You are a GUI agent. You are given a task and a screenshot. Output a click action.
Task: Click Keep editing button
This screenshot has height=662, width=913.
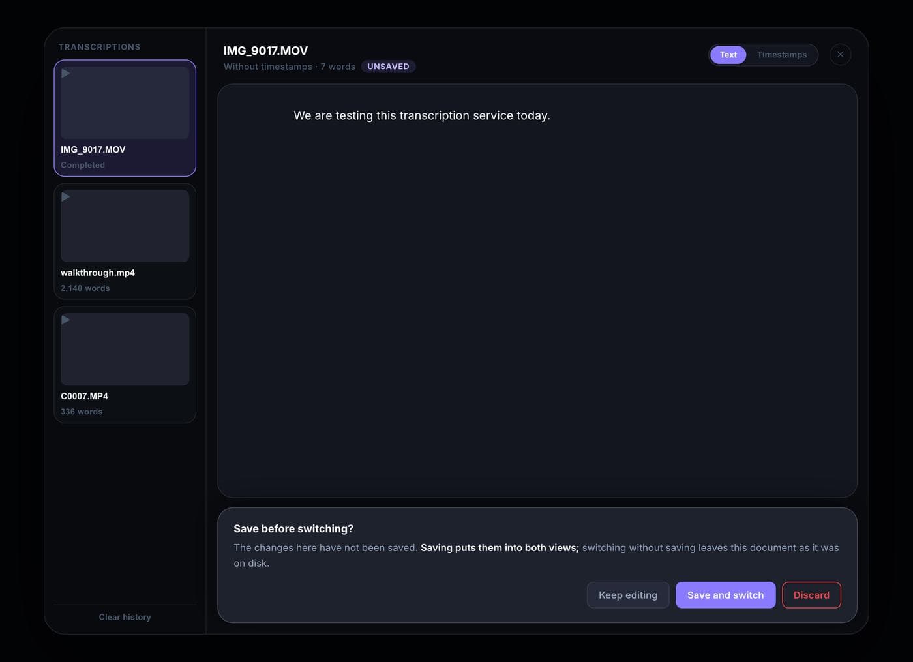(628, 595)
